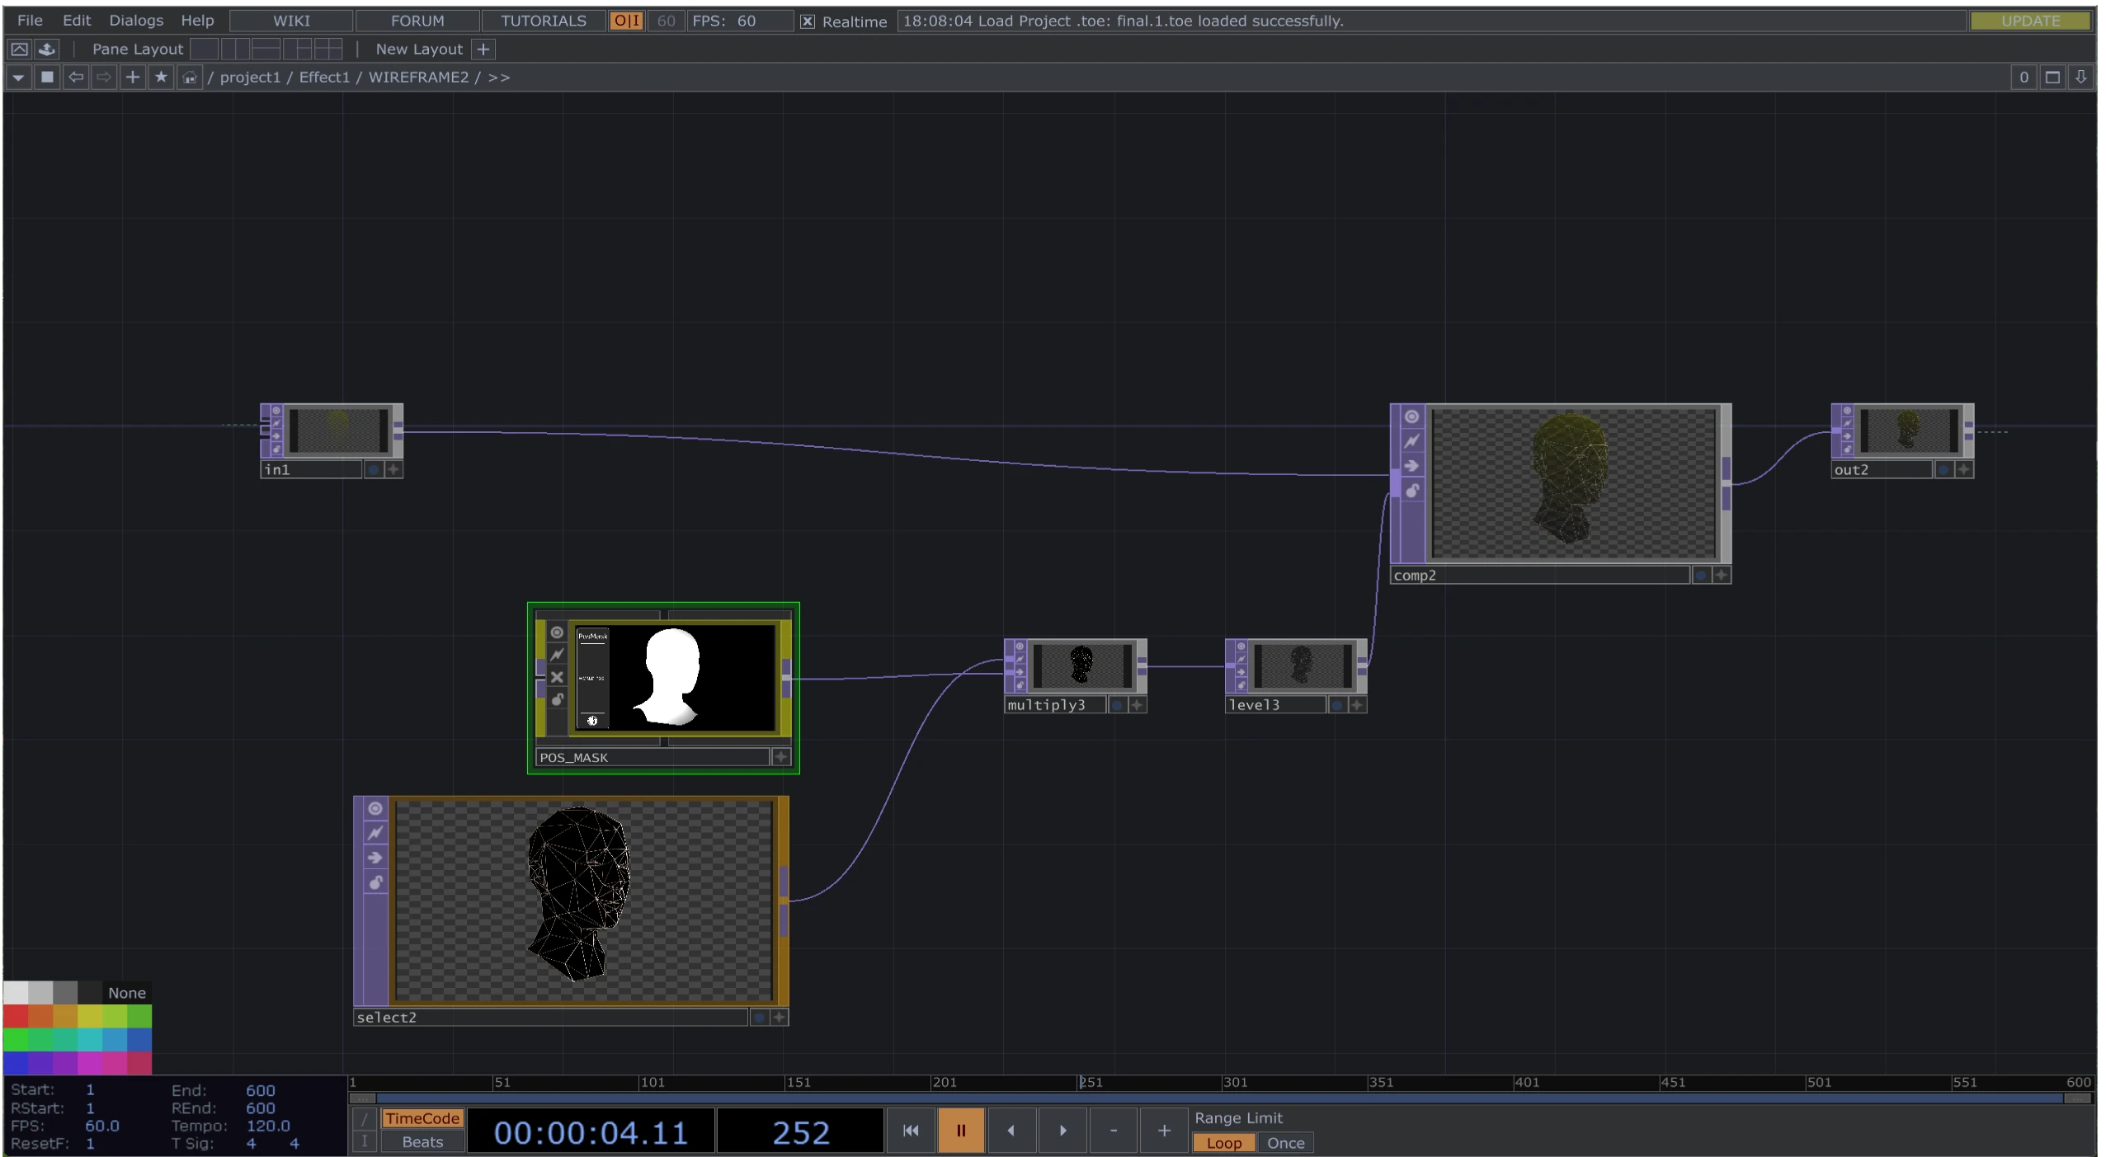The width and height of the screenshot is (2106, 1157).
Task: Jump to timeline start button
Action: tap(910, 1131)
